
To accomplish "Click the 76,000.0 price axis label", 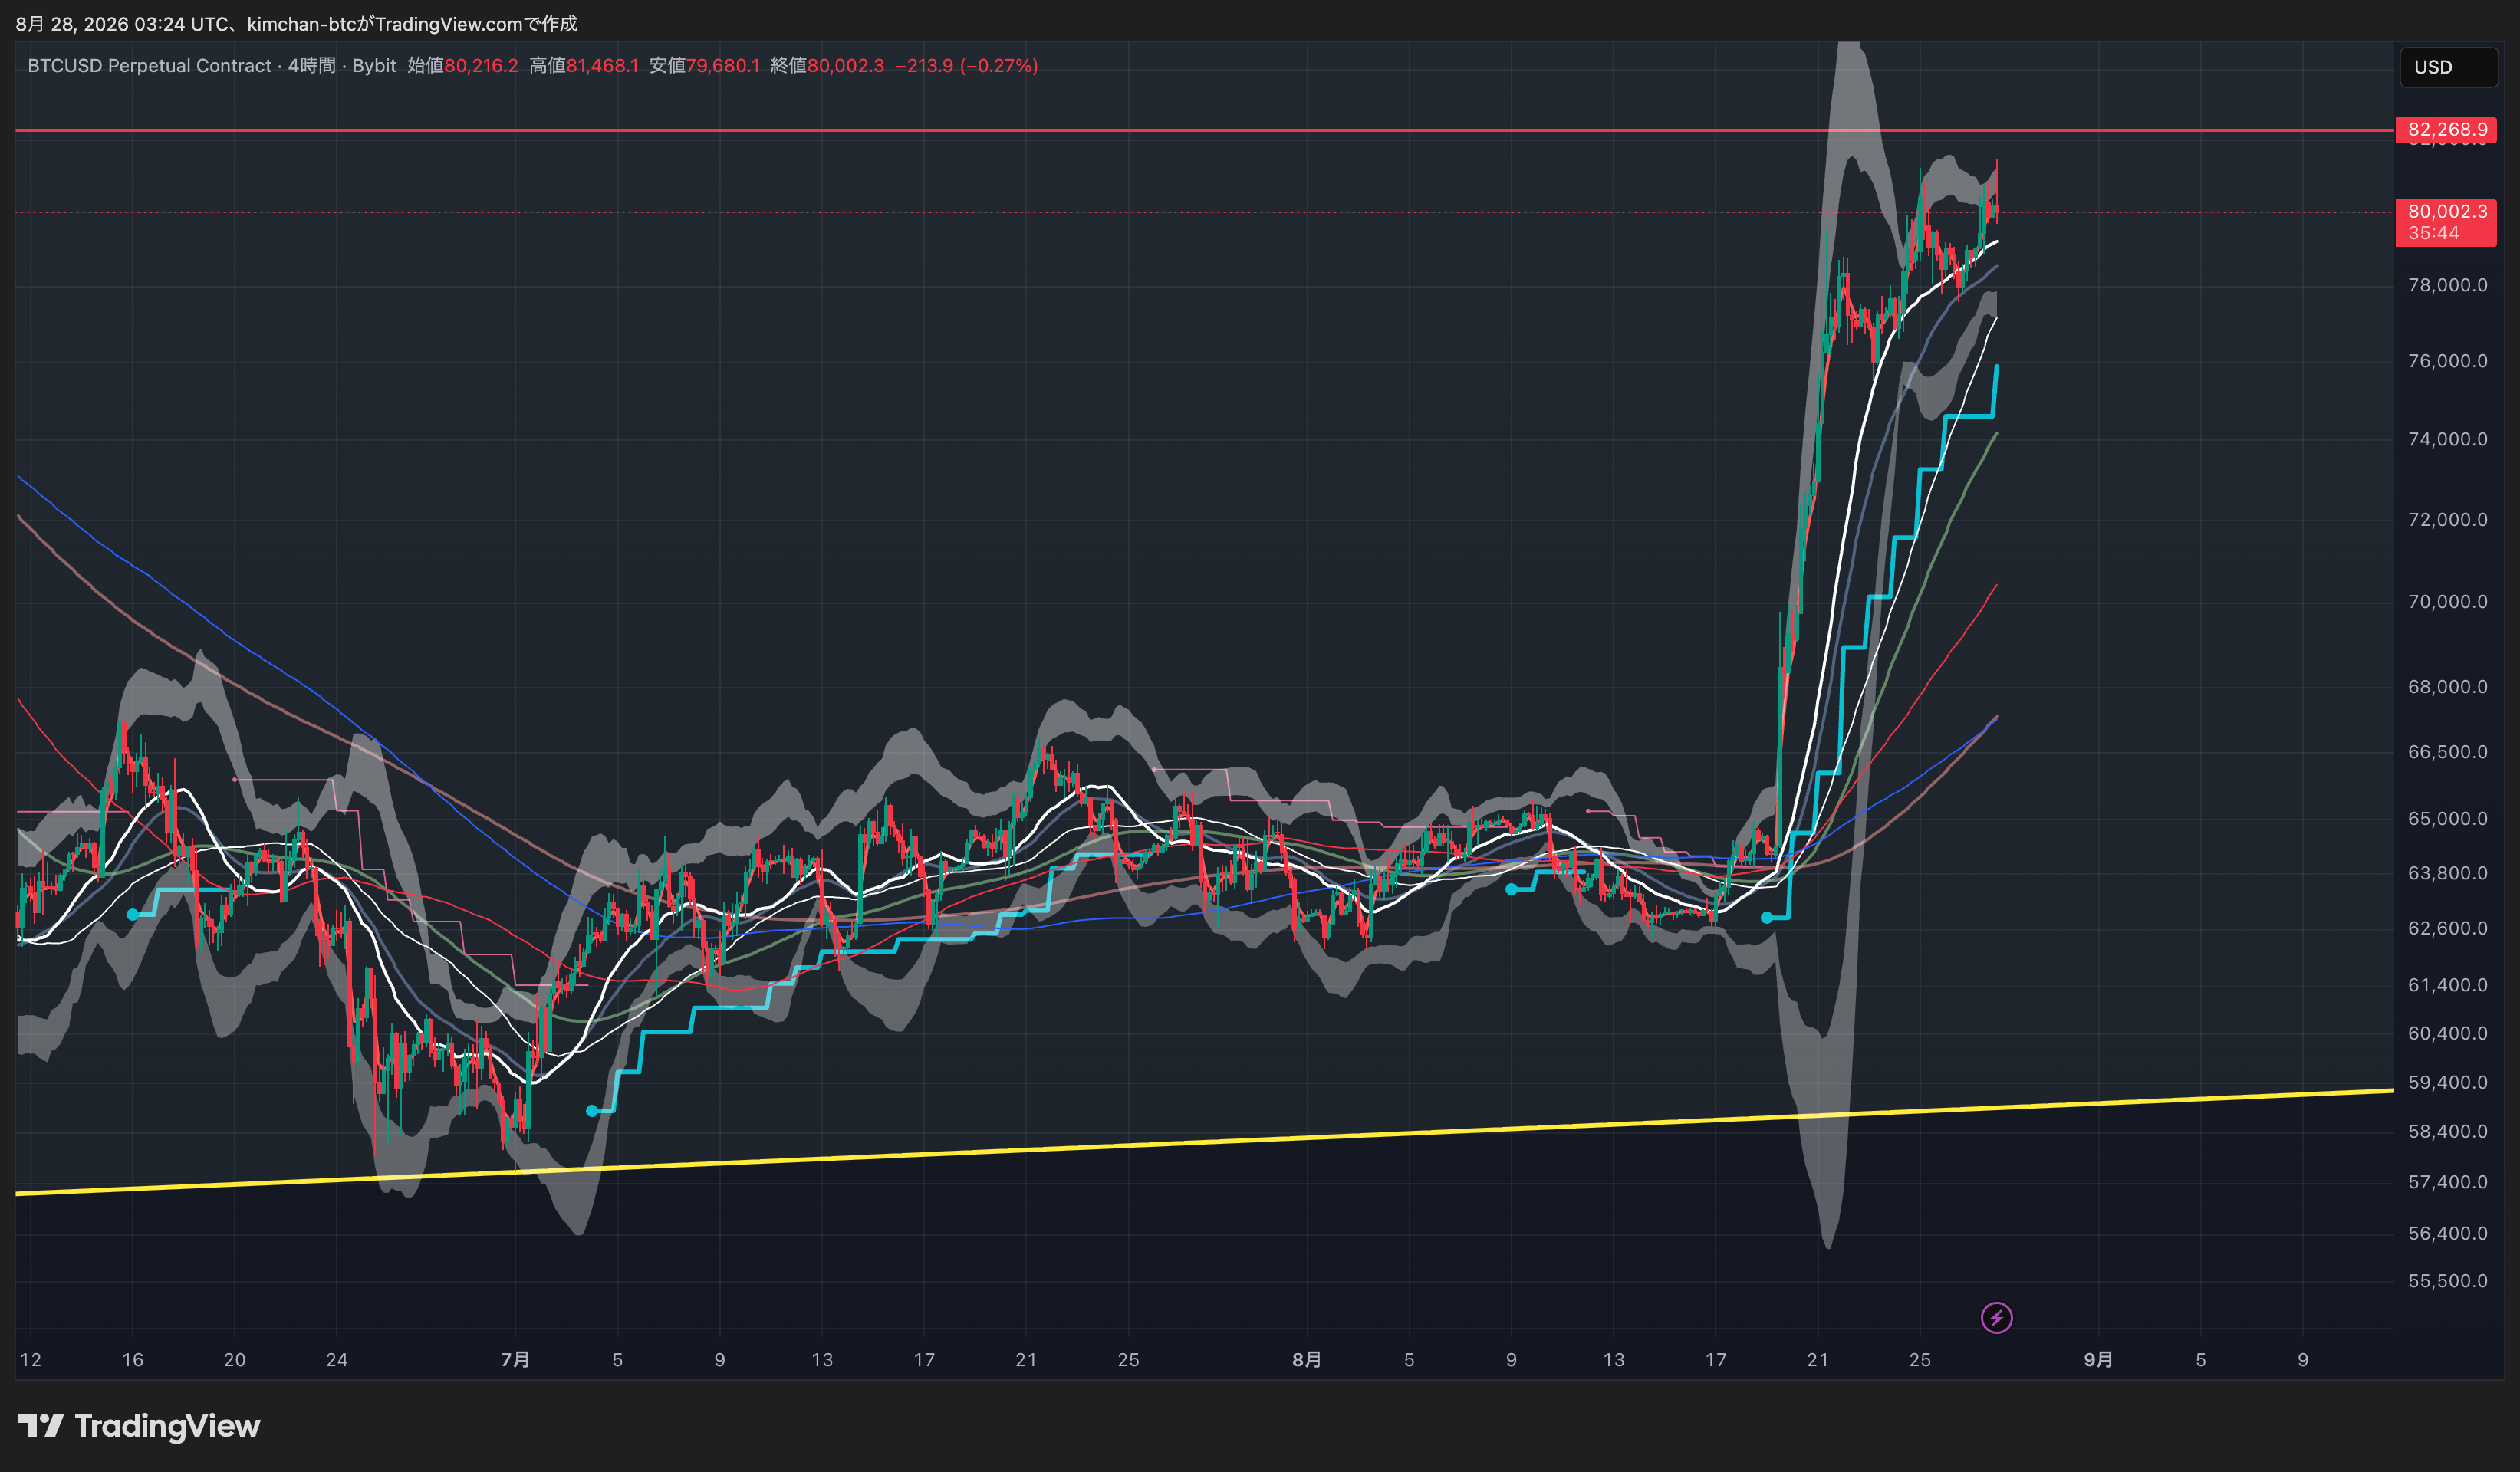I will pos(2447,361).
